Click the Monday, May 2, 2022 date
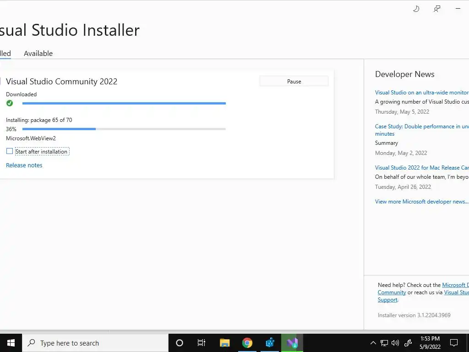This screenshot has height=352, width=469. [x=401, y=153]
